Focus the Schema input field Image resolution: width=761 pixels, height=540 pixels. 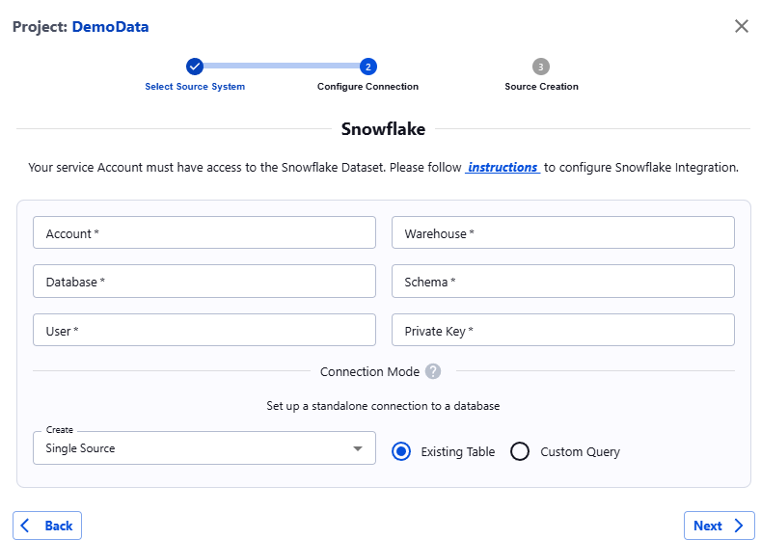(x=562, y=282)
